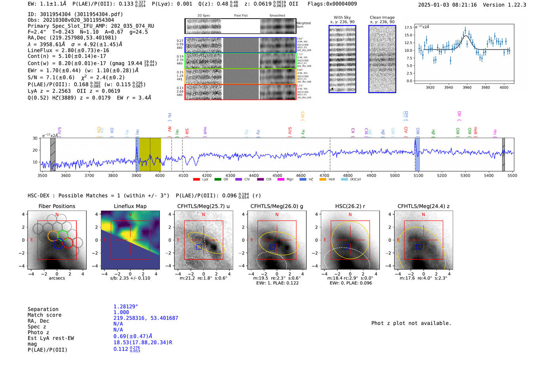This screenshot has width=554, height=377.
Task: Click the light blue (K)CaII legend swatch
Action: pos(344,180)
